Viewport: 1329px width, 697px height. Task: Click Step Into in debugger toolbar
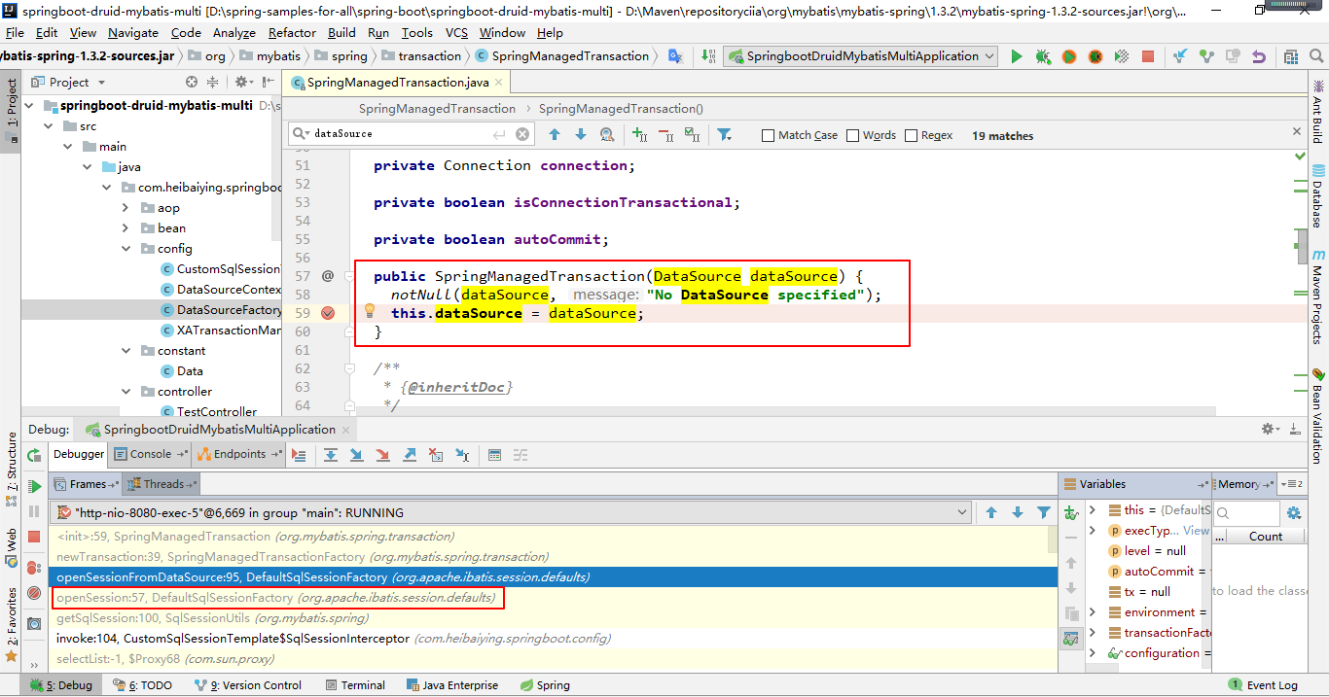357,454
